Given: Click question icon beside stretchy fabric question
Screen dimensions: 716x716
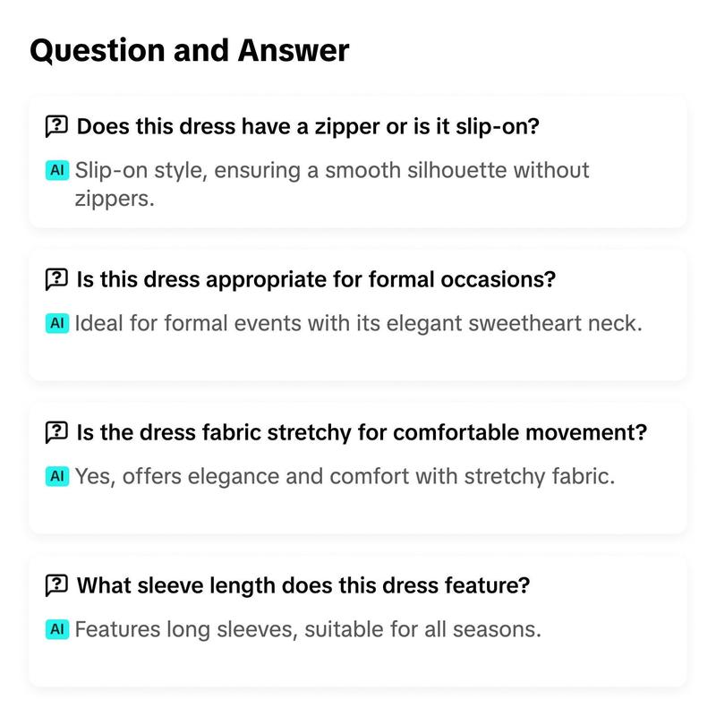Looking at the screenshot, I should [56, 432].
